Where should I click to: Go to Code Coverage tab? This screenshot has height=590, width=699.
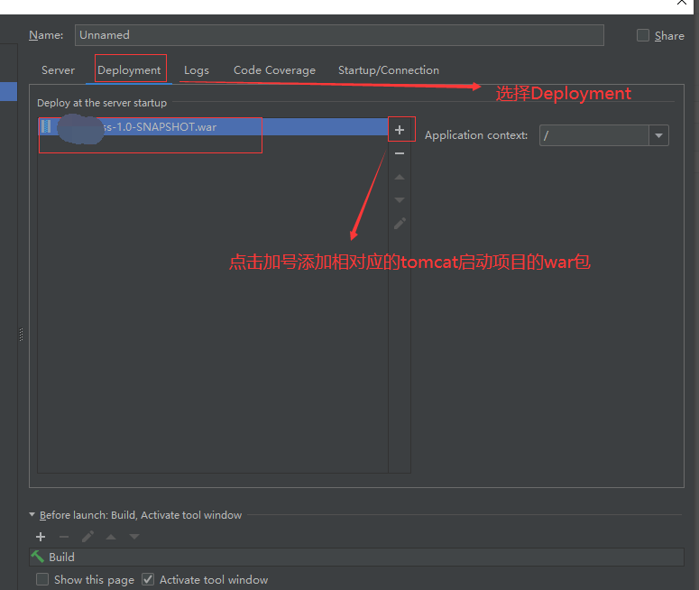[x=274, y=70]
